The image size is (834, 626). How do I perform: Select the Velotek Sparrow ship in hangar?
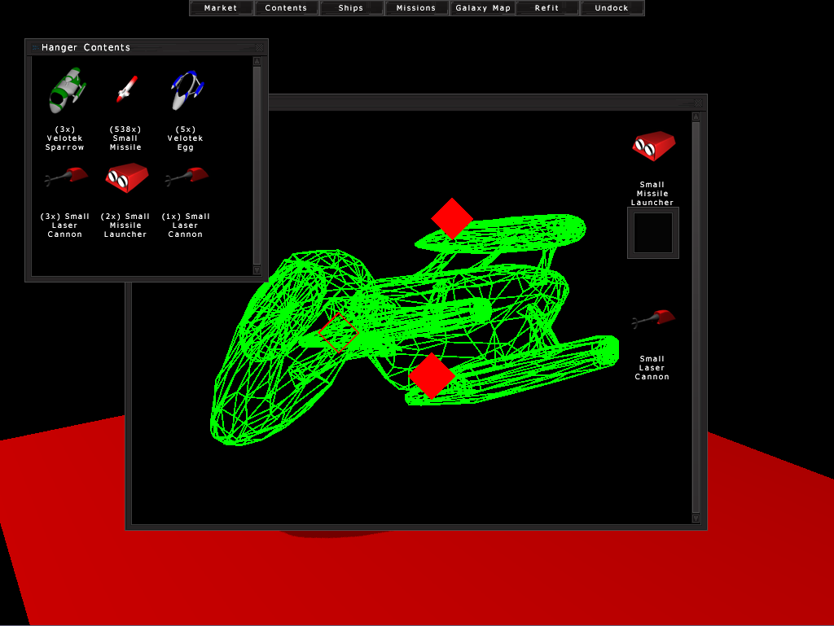point(65,90)
